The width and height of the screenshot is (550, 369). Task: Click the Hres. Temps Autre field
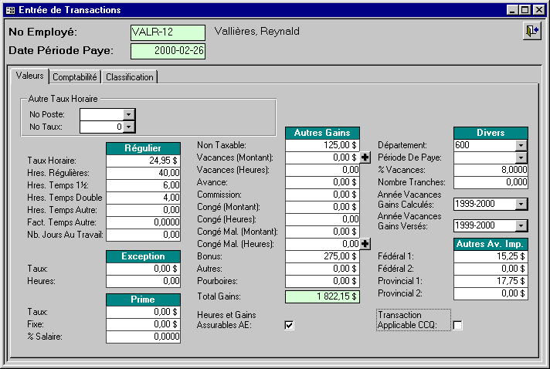point(143,210)
